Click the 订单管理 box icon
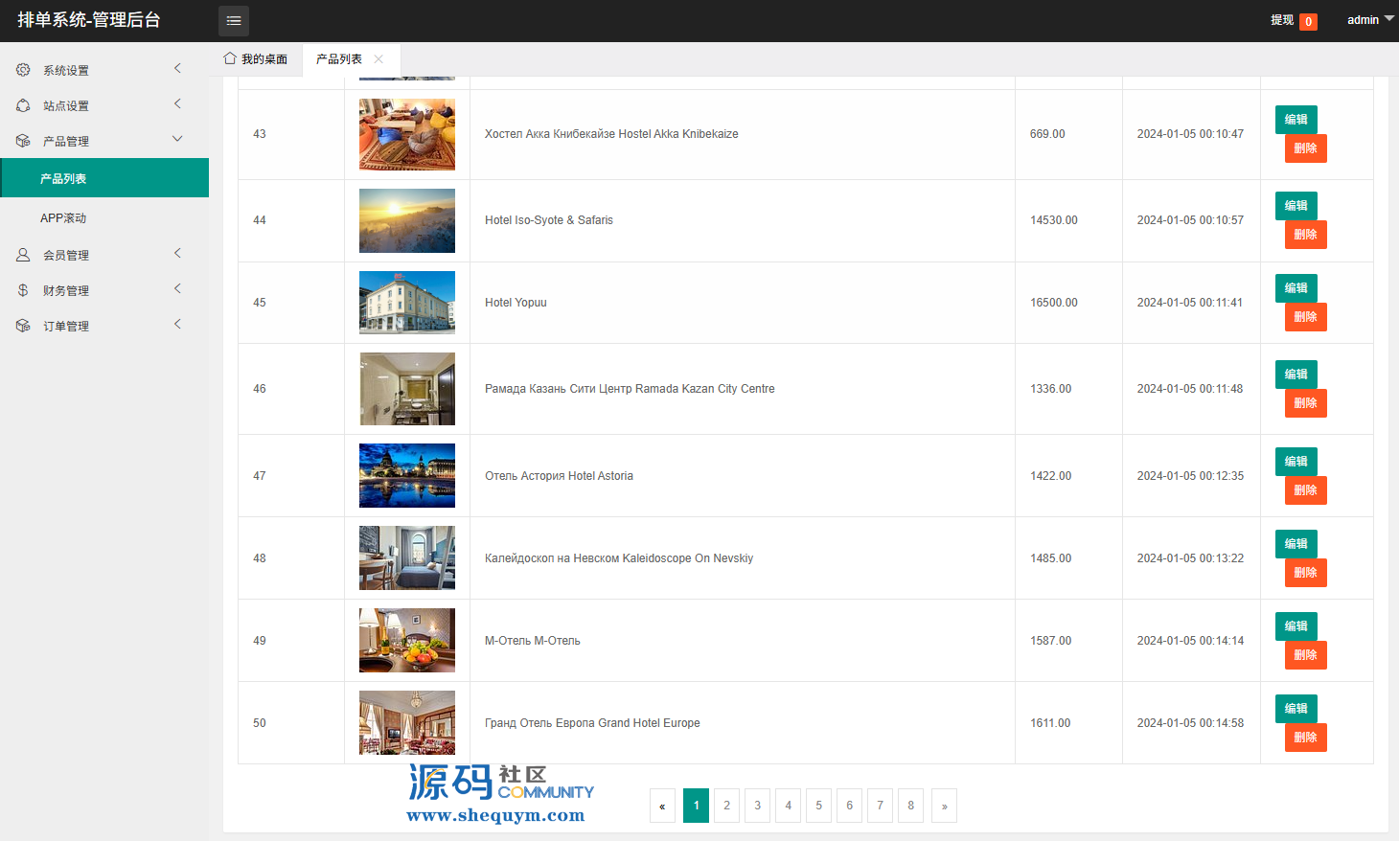This screenshot has width=1399, height=841. click(23, 326)
